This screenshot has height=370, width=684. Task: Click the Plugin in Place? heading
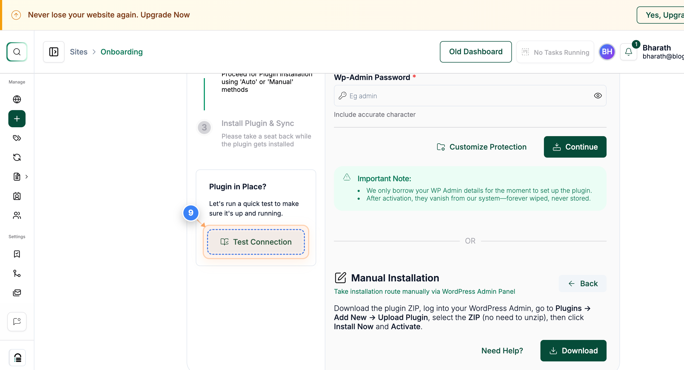238,187
